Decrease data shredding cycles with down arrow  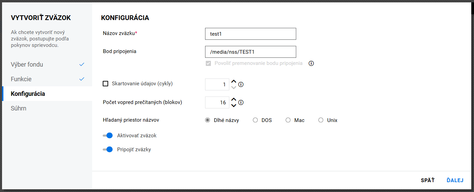click(234, 87)
